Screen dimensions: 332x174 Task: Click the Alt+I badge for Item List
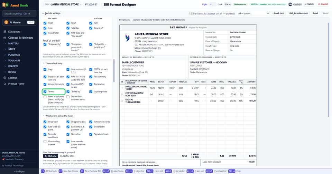tap(150, 171)
